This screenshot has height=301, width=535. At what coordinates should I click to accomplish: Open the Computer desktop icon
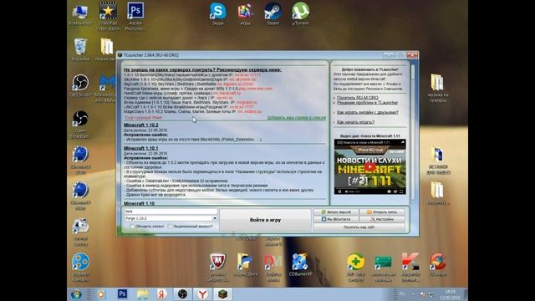(80, 14)
